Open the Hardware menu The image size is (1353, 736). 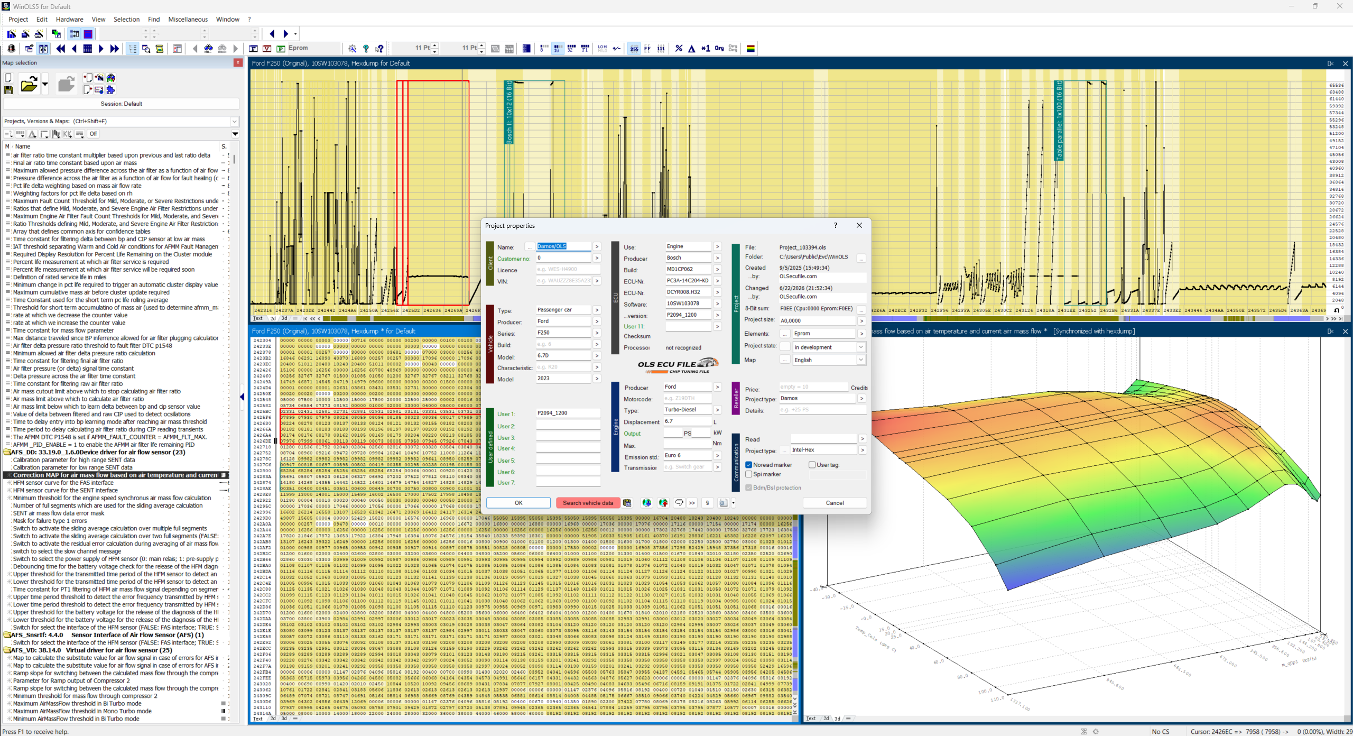tap(69, 19)
